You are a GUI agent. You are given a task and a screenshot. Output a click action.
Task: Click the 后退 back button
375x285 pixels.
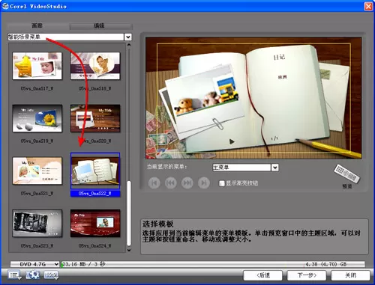(x=263, y=275)
